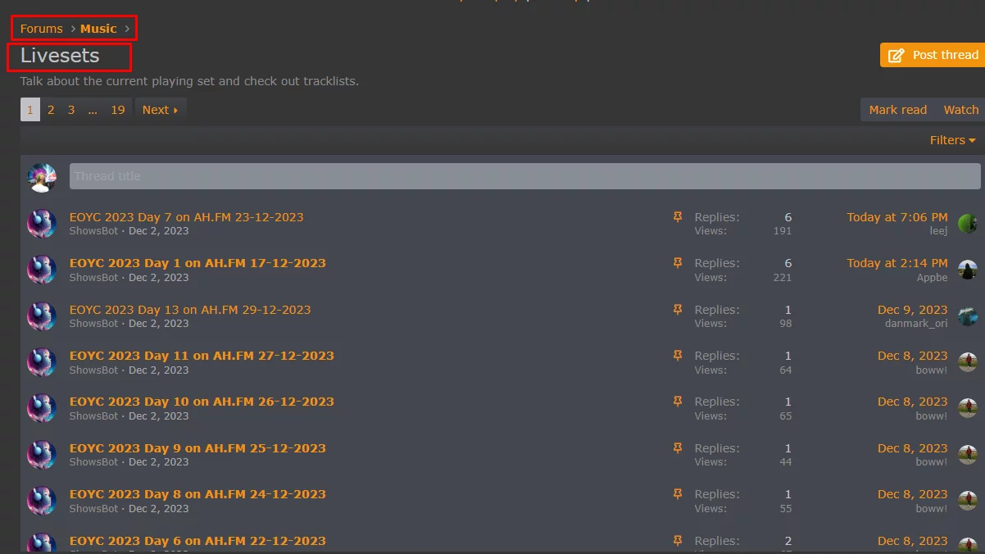The height and width of the screenshot is (554, 985).
Task: Expand the page ellipsis between 3 and 19
Action: [x=93, y=110]
